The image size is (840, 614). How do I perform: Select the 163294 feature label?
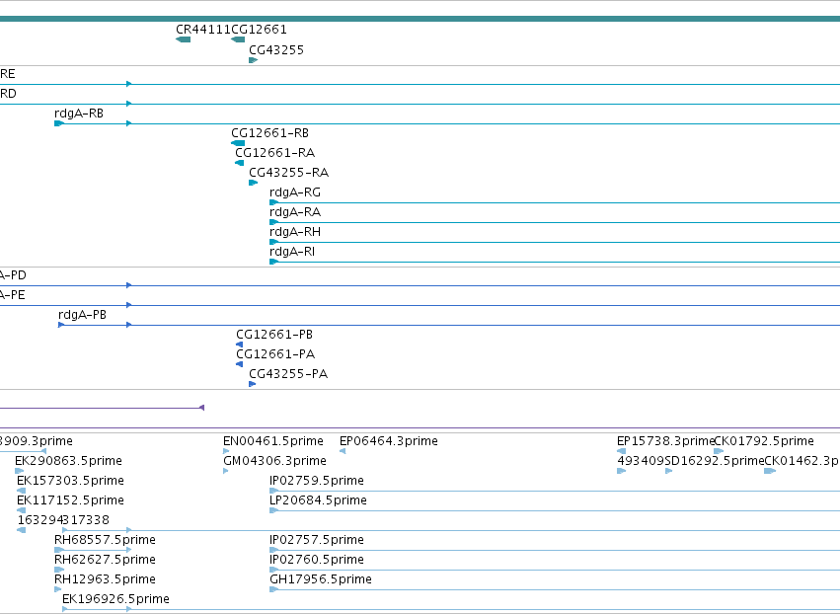point(39,520)
